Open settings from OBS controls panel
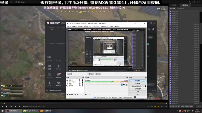The width and height of the screenshot is (202, 113). click(138, 92)
